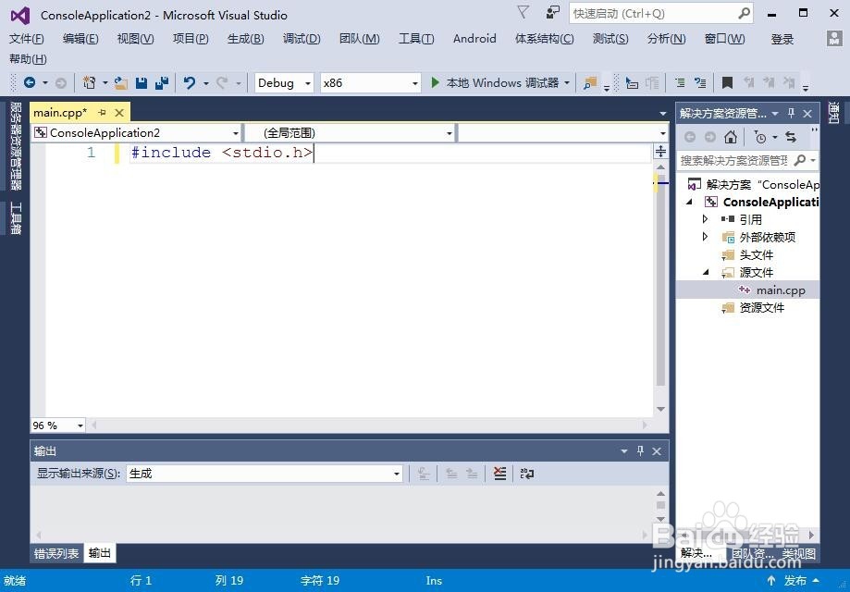Switch to the 输出 bottom tab
The width and height of the screenshot is (850, 592).
(100, 553)
